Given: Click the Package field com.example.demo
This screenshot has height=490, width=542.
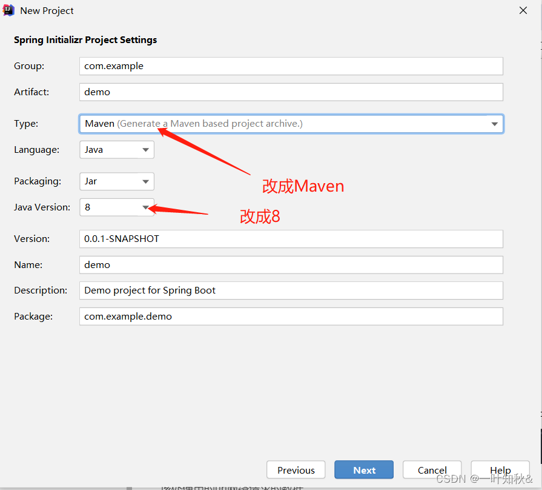Looking at the screenshot, I should [291, 317].
